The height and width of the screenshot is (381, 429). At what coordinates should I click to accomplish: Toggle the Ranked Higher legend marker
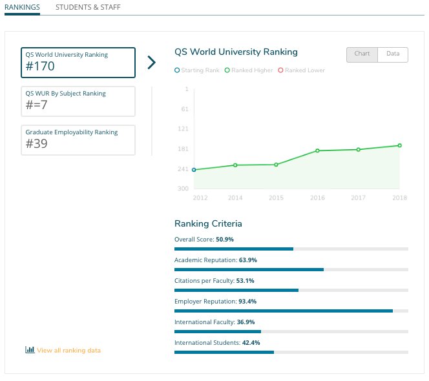[227, 70]
